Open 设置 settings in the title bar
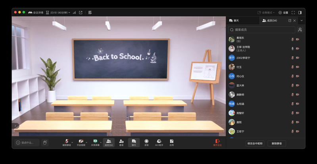The image size is (317, 164). point(283,13)
